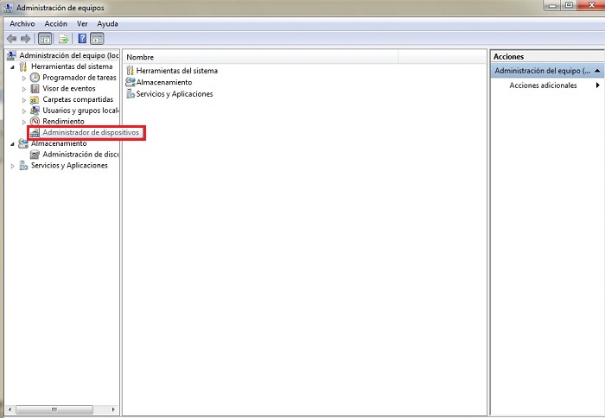The width and height of the screenshot is (605, 418).
Task: Click Programador de tareas clock icon
Action: [x=35, y=78]
